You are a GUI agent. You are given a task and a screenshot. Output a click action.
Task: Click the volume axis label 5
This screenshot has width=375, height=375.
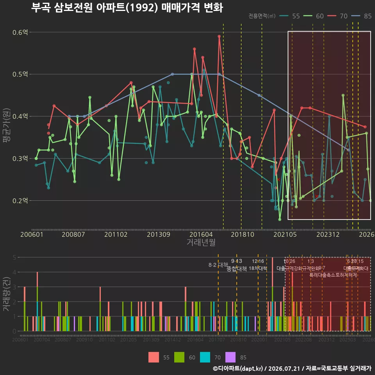pyautogui.click(x=14, y=257)
